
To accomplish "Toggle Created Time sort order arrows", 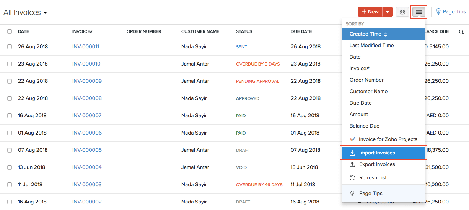I will click(x=386, y=34).
